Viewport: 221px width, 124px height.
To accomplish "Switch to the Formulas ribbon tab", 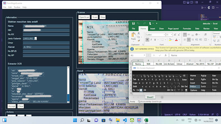I will [187, 29].
